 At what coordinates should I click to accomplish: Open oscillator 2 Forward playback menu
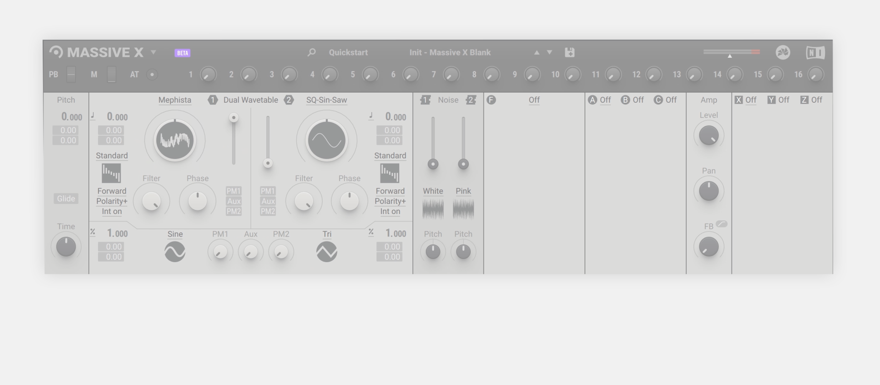[390, 191]
